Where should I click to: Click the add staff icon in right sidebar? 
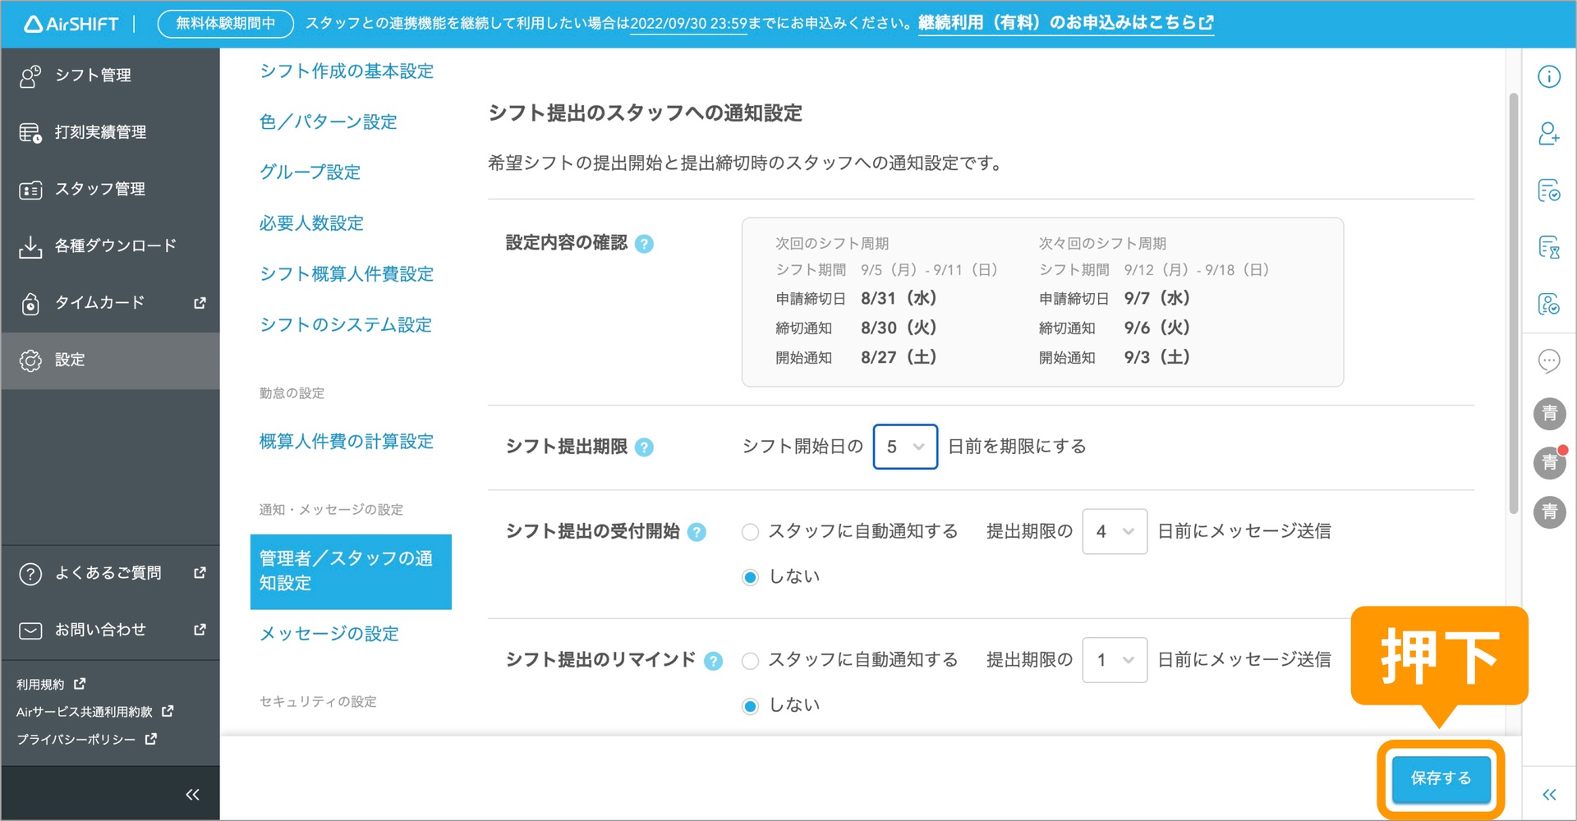pyautogui.click(x=1548, y=133)
